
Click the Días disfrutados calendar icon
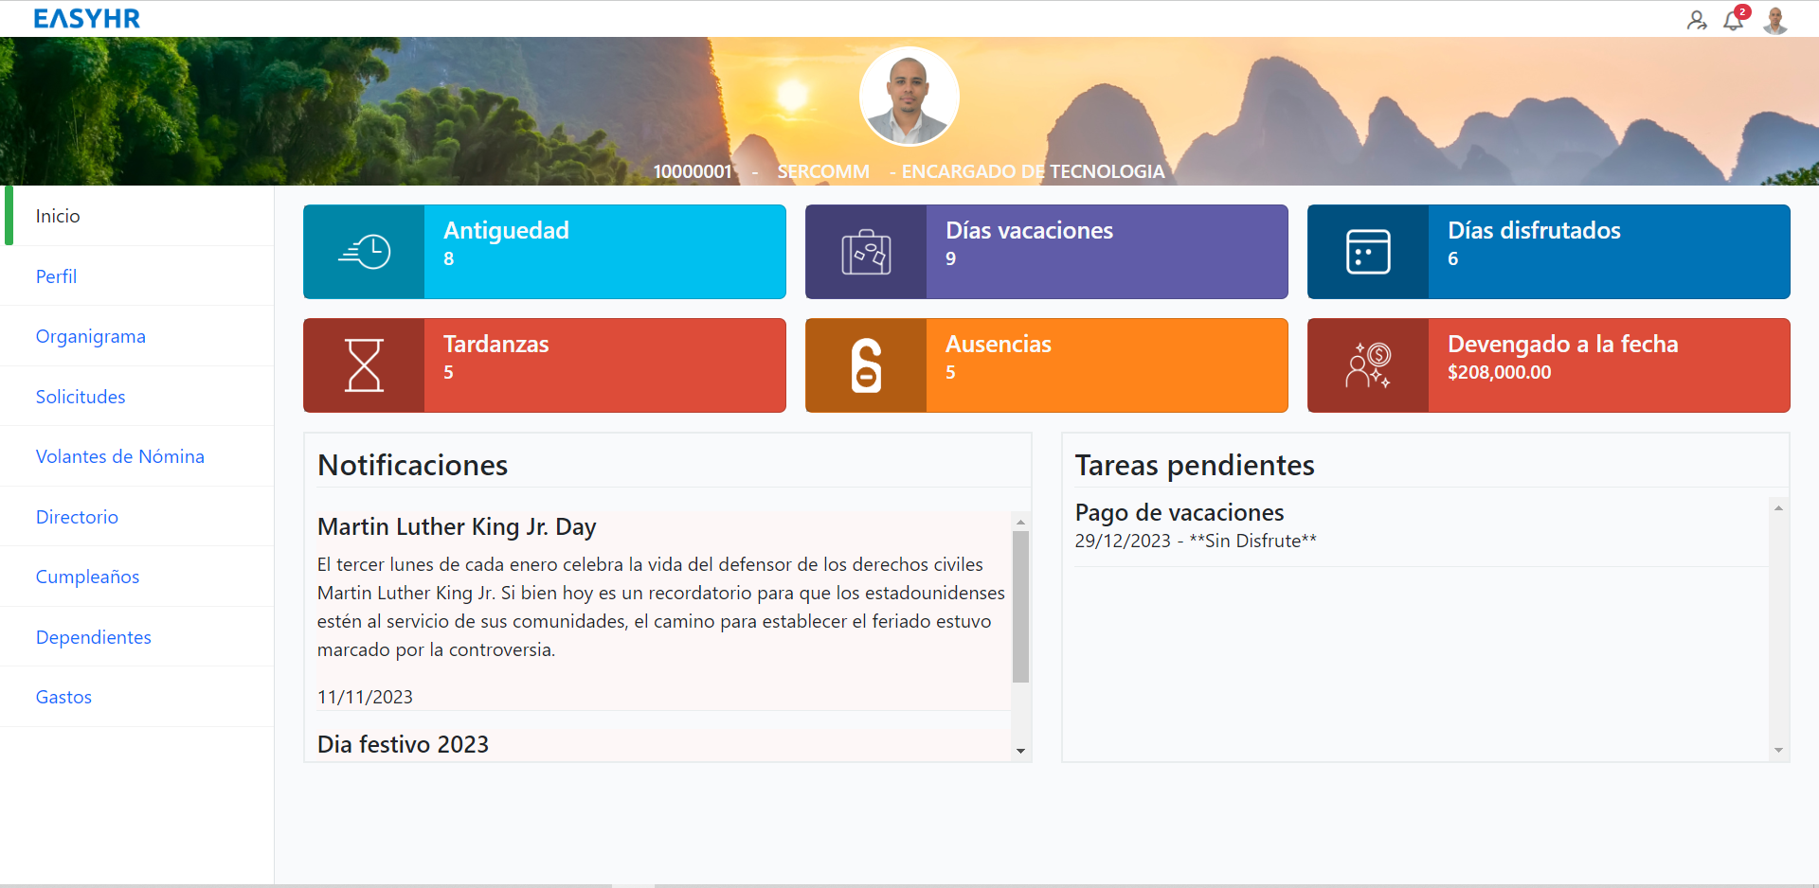(x=1368, y=252)
